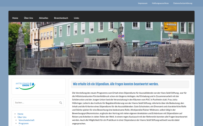Open Impressum in top bar
Image resolution: width=203 pixels, height=126 pixels.
[142, 3]
